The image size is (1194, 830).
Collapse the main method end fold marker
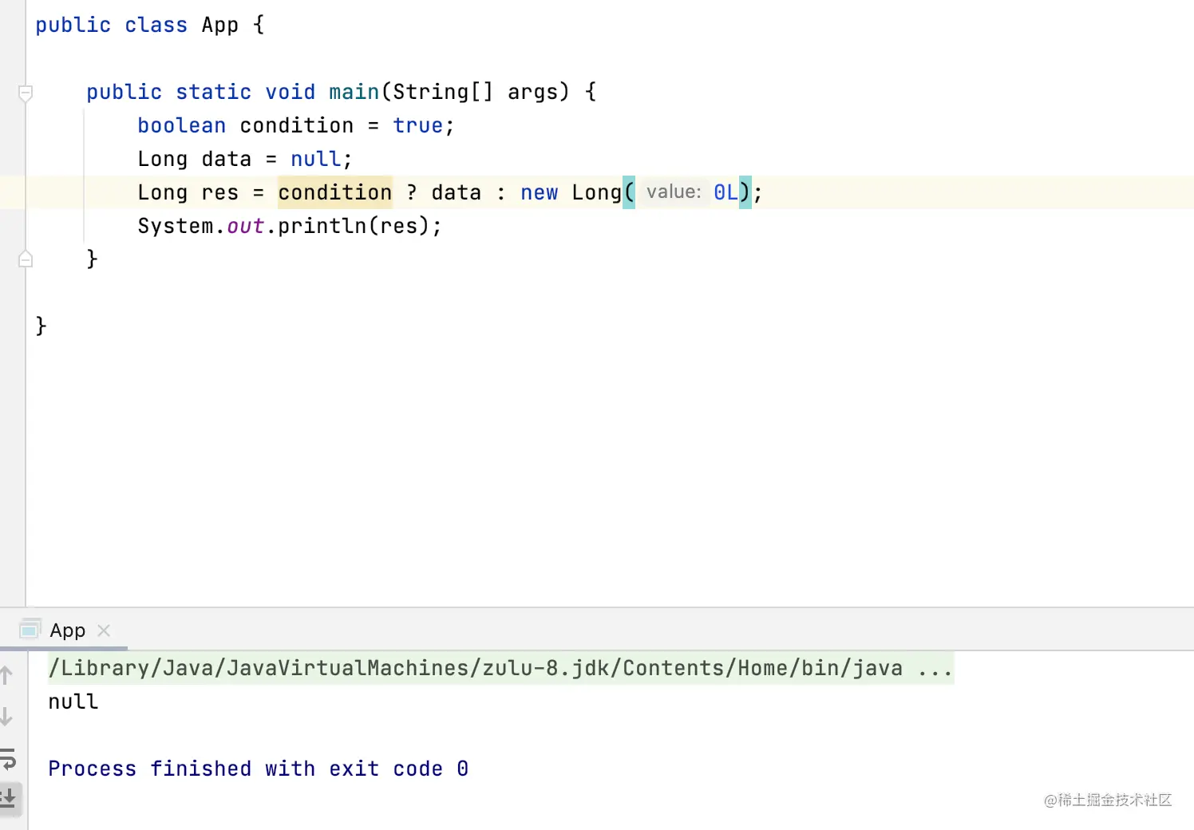[26, 259]
